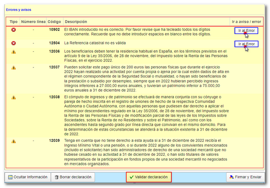Click the Errores y avisos panel title

(19, 9)
